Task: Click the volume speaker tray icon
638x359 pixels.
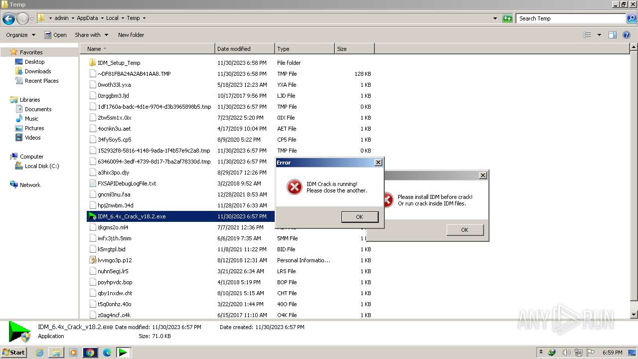Action: click(x=567, y=352)
